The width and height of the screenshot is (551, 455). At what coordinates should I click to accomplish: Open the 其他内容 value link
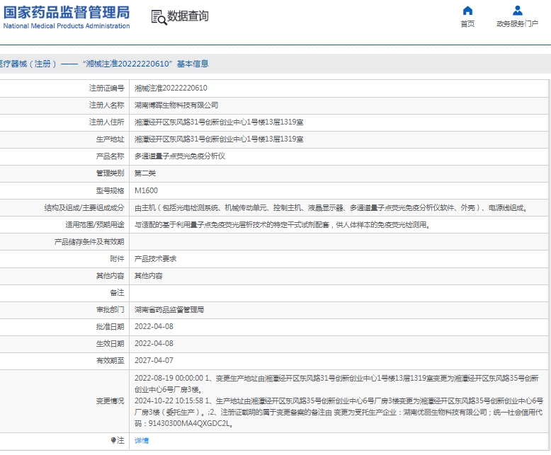click(148, 276)
